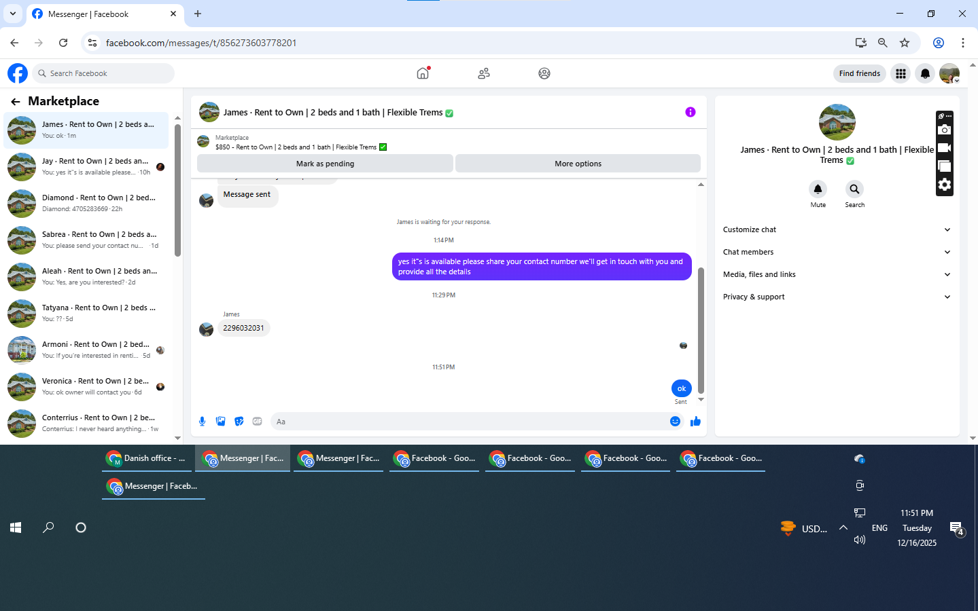Screen dimensions: 978x611
Task: Search in conversation using magnifier icon
Action: [854, 189]
